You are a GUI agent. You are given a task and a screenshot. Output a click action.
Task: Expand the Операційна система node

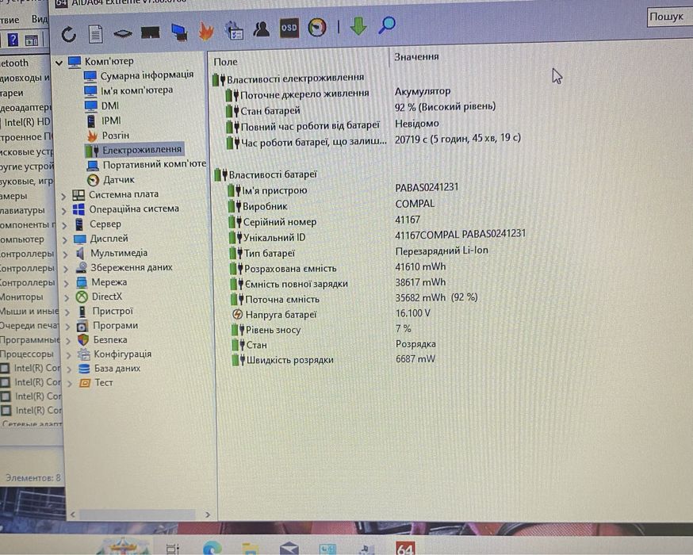63,211
